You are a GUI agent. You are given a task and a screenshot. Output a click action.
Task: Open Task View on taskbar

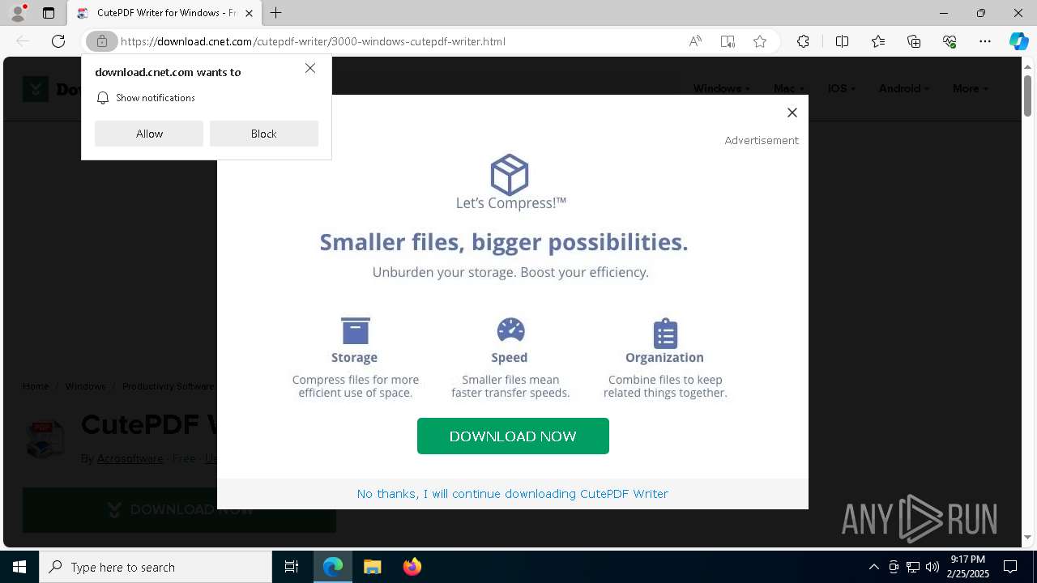292,567
